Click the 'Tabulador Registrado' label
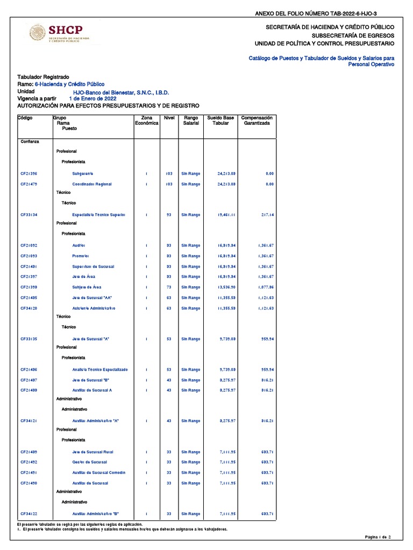Screen dimensions: 413x550 tap(43, 77)
